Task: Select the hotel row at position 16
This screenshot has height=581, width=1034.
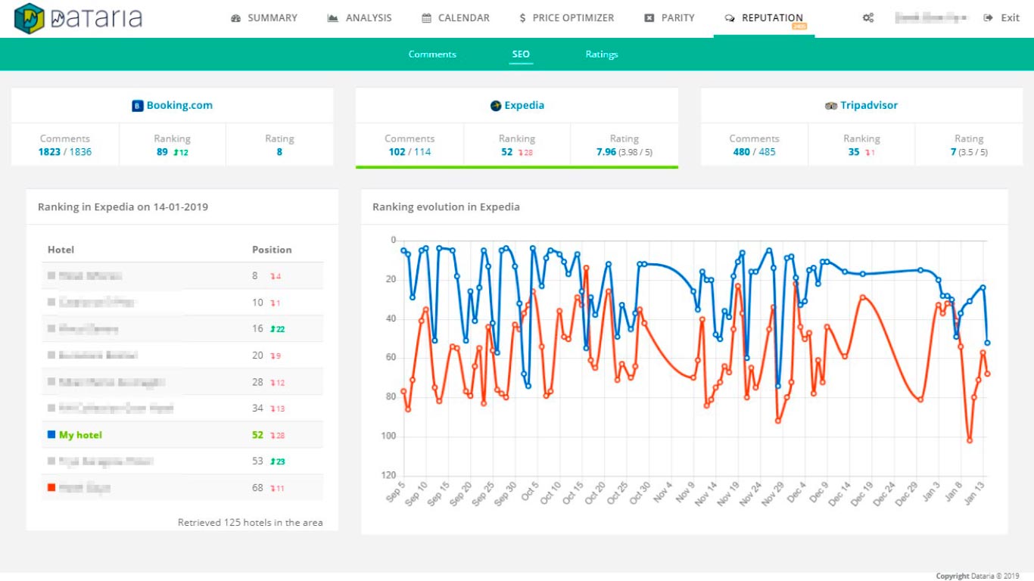Action: (182, 329)
